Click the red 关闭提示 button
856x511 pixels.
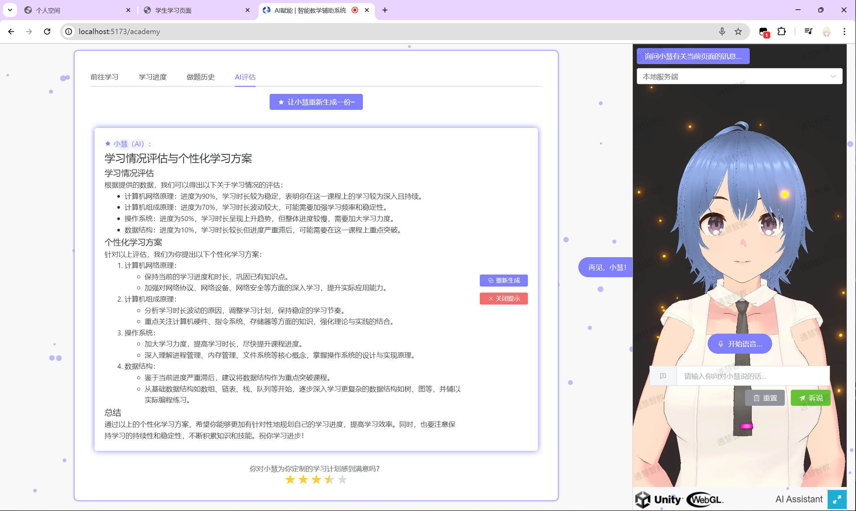tap(503, 298)
